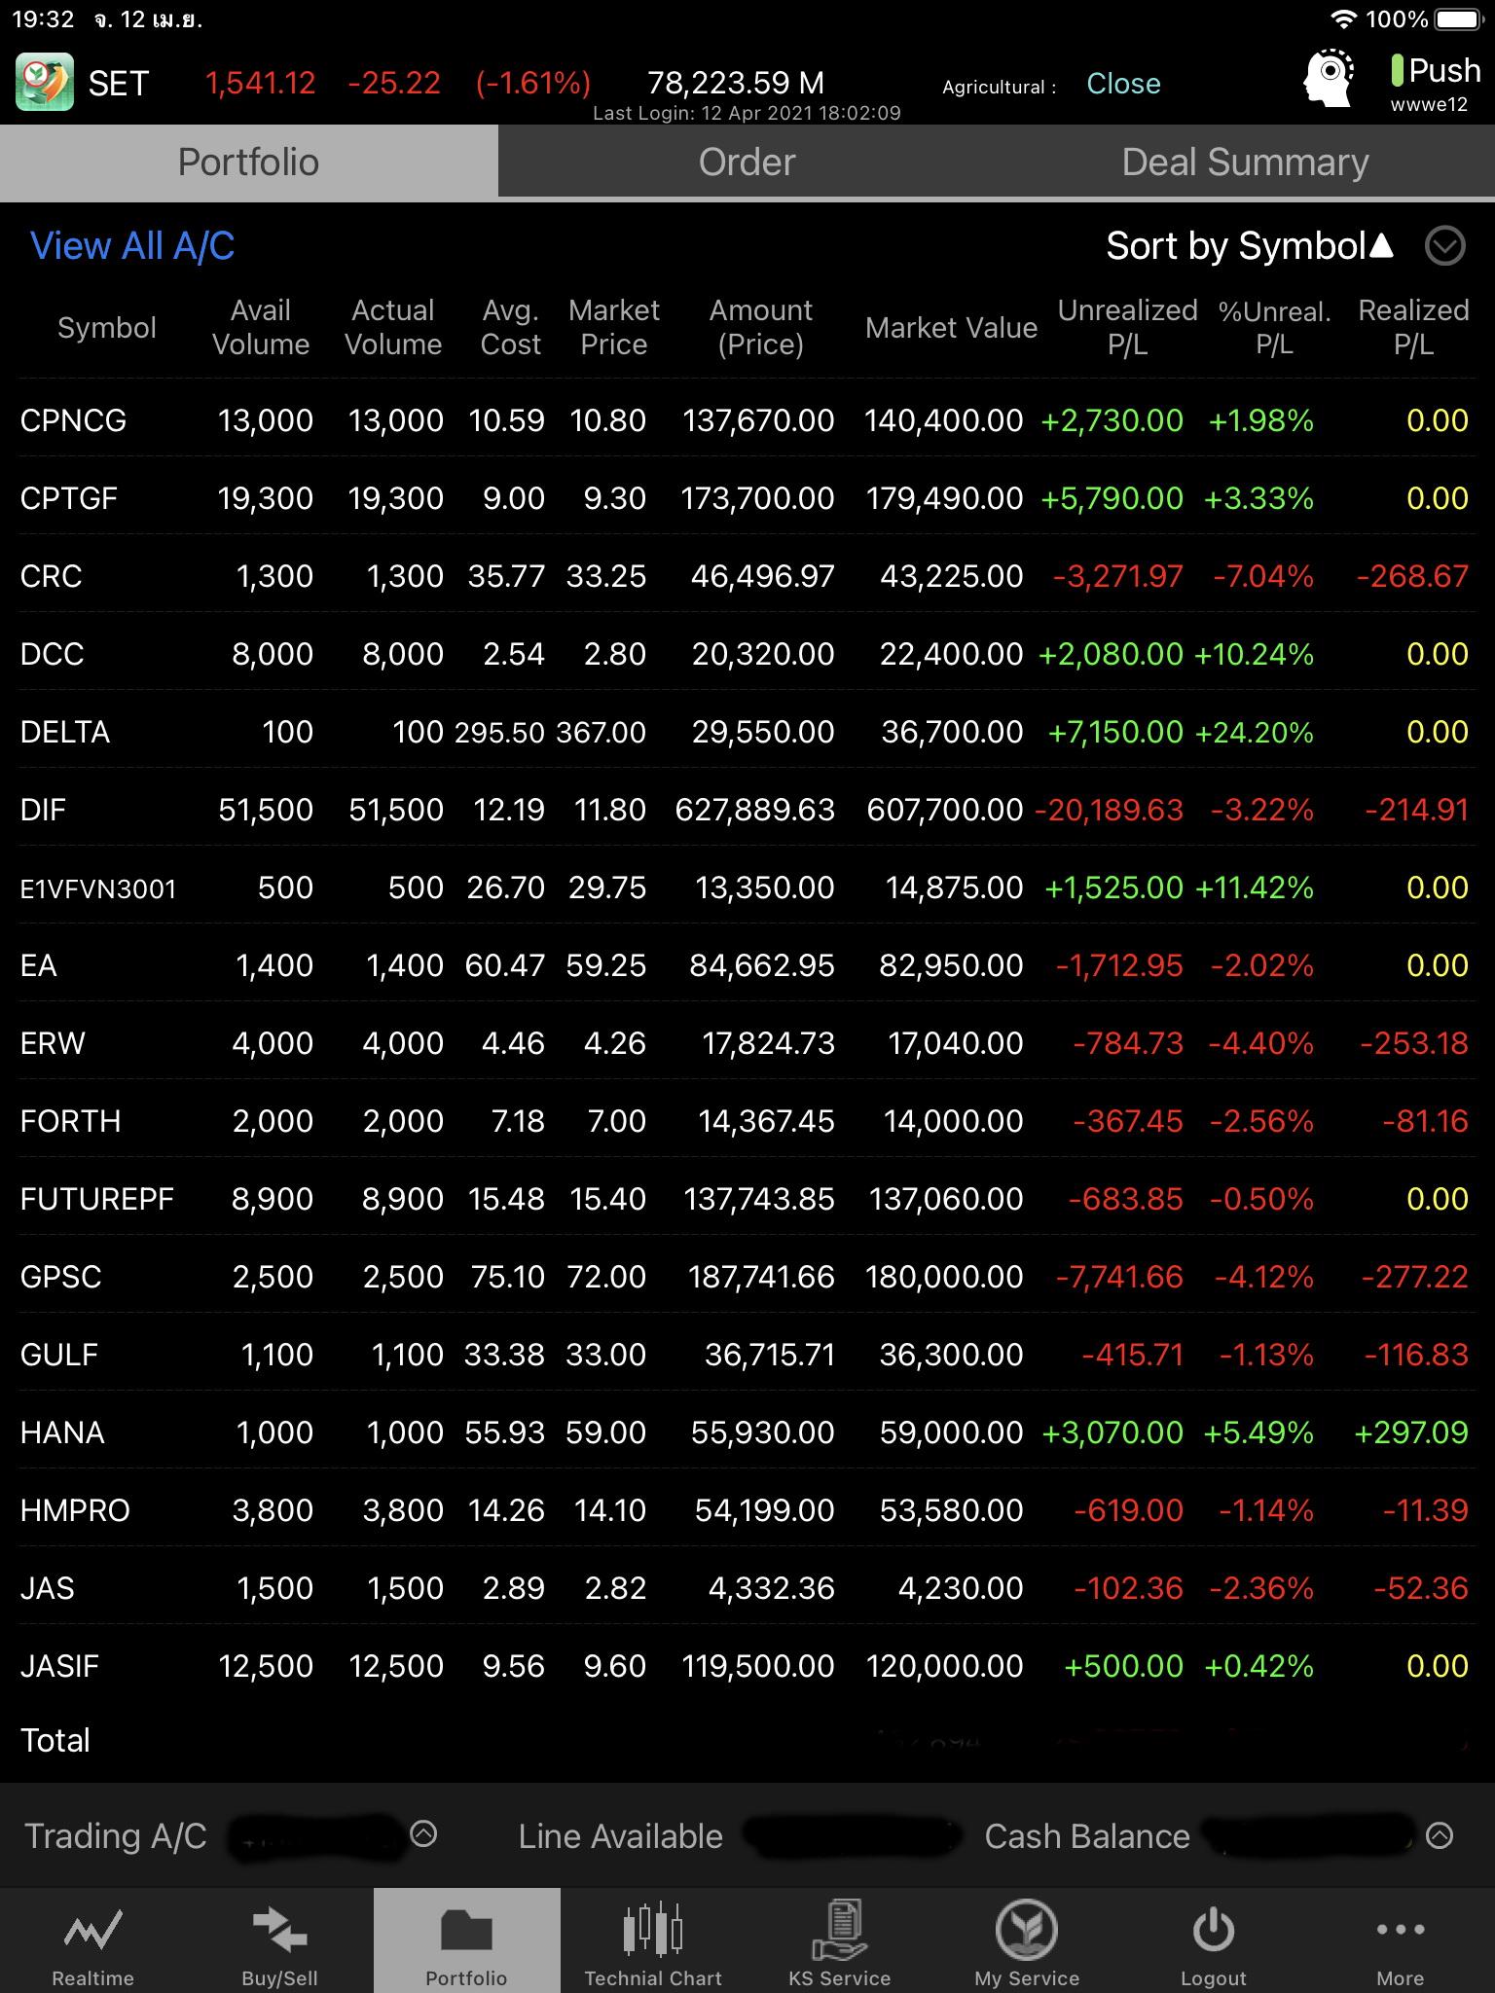Select the ERW stock symbol
This screenshot has height=1993, width=1495.
coord(53,1043)
